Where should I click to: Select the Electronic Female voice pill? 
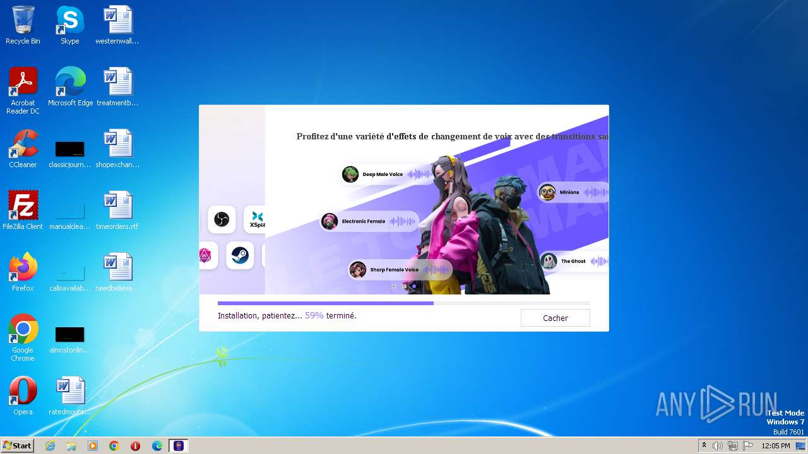click(x=369, y=221)
